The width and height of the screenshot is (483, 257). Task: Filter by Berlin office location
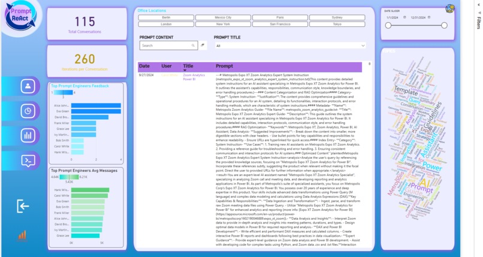click(x=166, y=17)
